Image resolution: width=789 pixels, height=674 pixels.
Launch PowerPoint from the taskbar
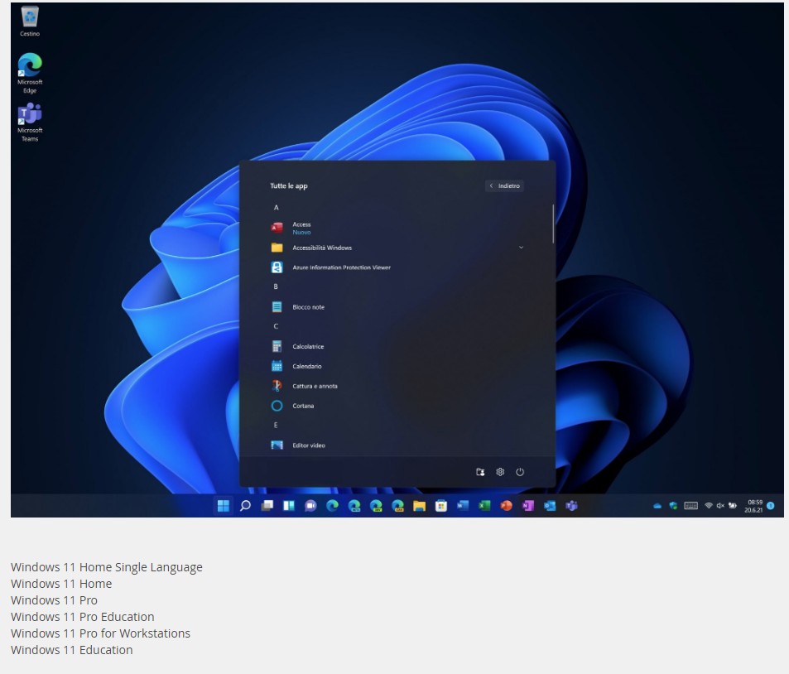tap(506, 505)
